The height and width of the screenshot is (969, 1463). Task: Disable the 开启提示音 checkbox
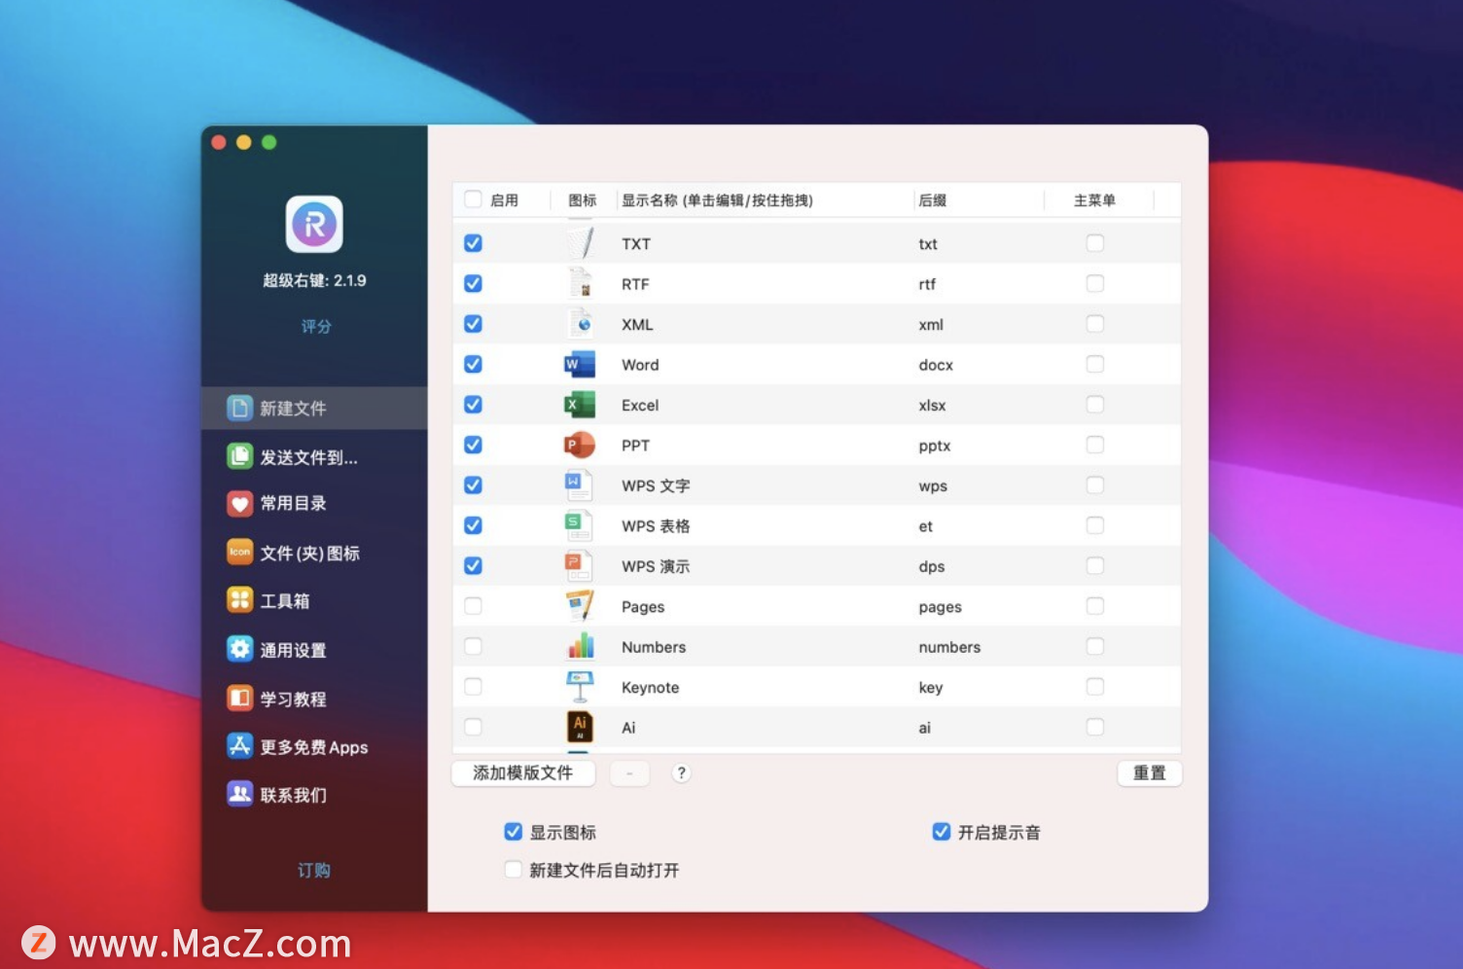(x=941, y=832)
